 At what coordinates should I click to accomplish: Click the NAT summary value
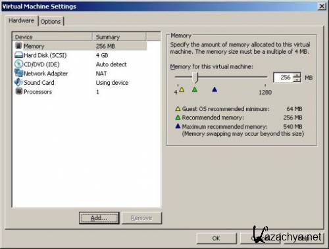(101, 74)
